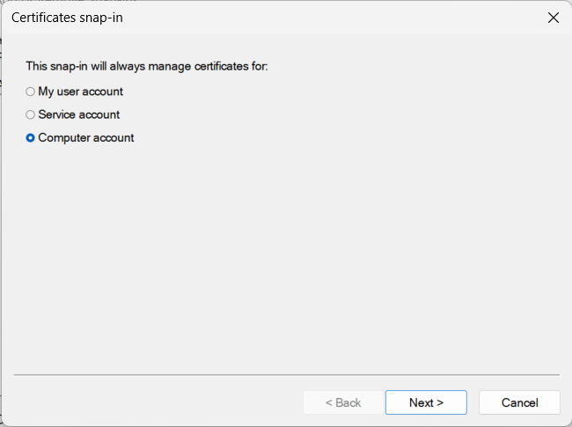
Task: Click the greyed-out < Back button
Action: (344, 402)
